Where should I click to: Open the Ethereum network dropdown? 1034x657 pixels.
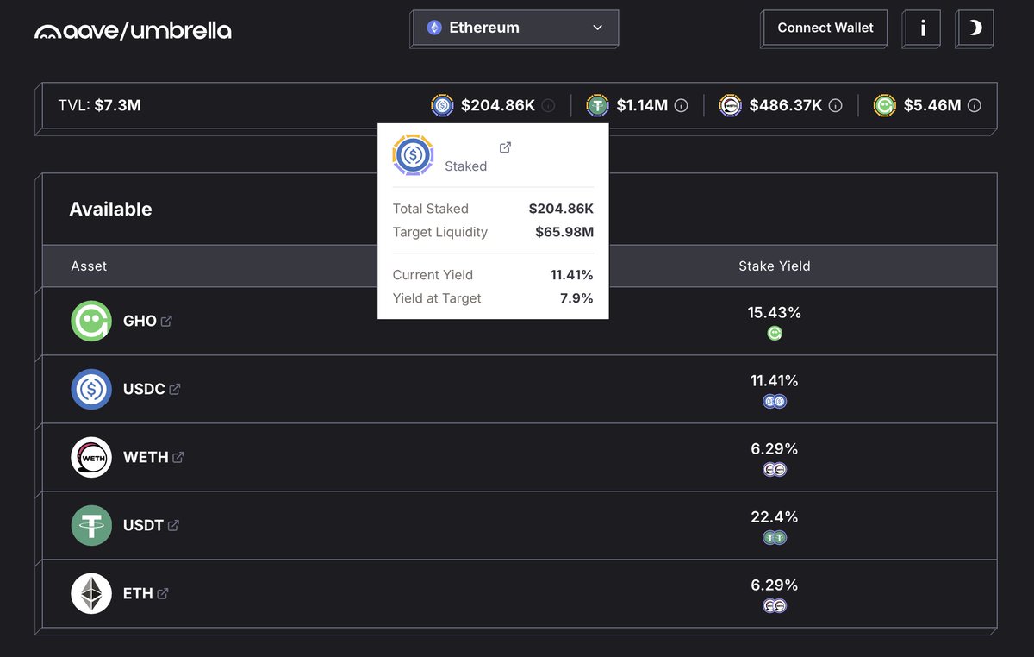point(514,28)
